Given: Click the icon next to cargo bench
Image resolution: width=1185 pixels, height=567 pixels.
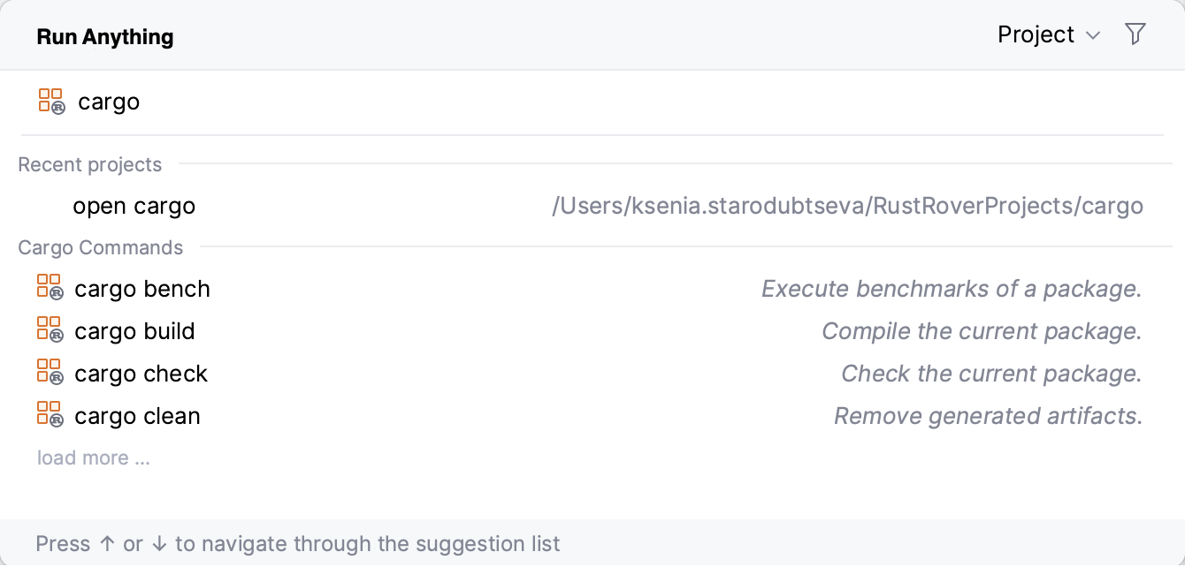Looking at the screenshot, I should click(50, 288).
